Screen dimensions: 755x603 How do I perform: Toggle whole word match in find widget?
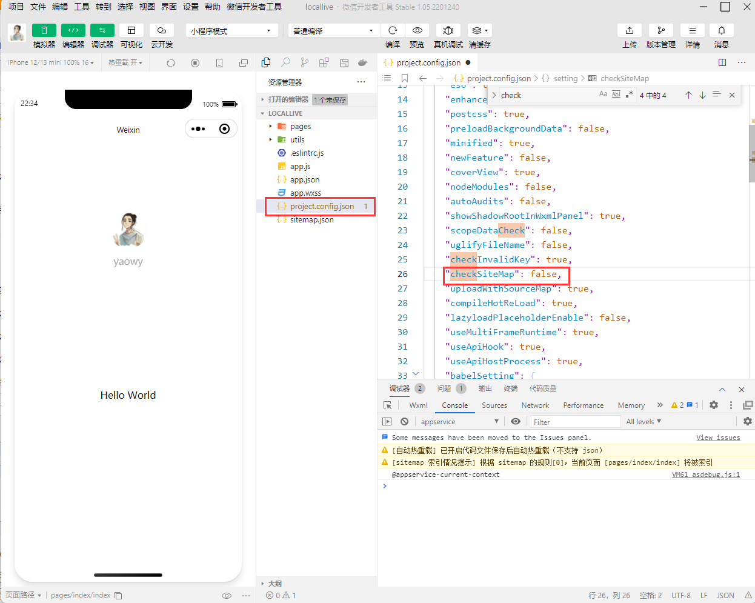pos(616,95)
